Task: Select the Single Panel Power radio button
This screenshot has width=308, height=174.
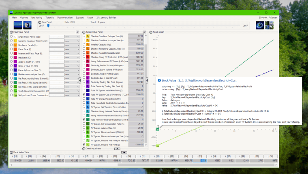Action: click(11, 37)
